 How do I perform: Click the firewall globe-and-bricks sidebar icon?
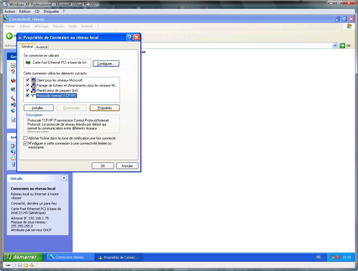pyautogui.click(x=13, y=81)
